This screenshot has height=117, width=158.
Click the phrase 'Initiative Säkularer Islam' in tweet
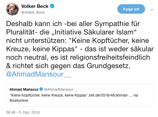coord(94,32)
